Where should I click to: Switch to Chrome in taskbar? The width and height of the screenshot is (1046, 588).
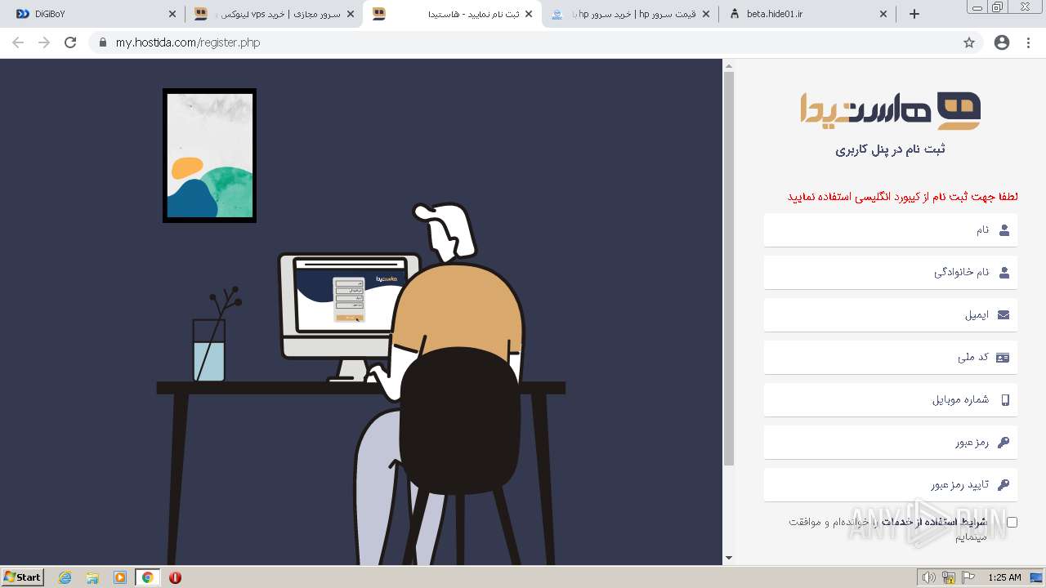point(148,577)
